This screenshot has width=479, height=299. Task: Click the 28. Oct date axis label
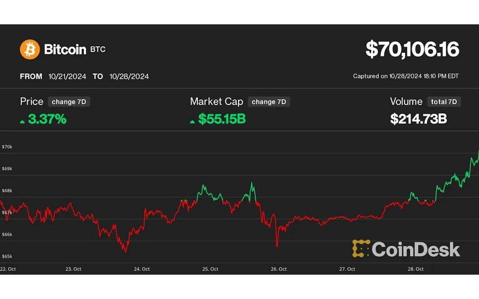click(416, 269)
